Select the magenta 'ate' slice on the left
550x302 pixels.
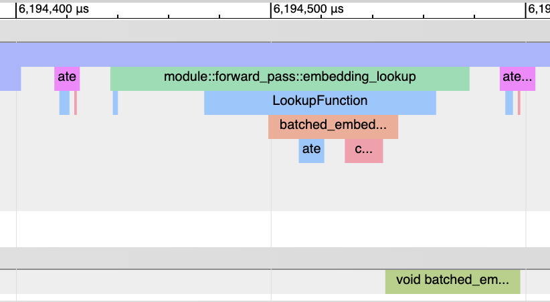tap(67, 78)
